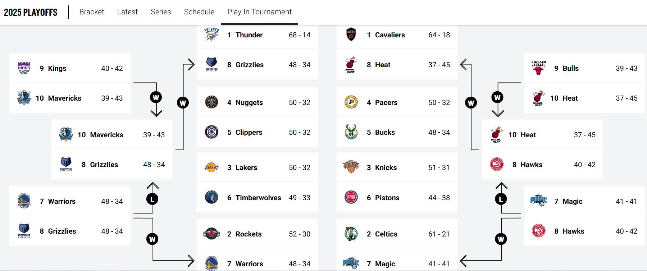Select the Denver Nuggets logo
This screenshot has width=647, height=271.
211,102
